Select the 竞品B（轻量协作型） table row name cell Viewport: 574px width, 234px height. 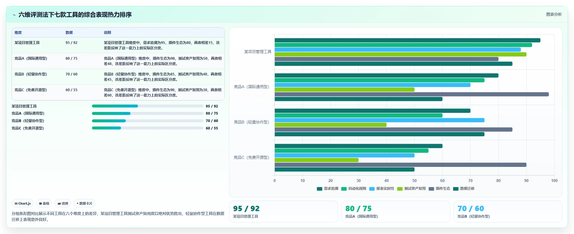31,74
